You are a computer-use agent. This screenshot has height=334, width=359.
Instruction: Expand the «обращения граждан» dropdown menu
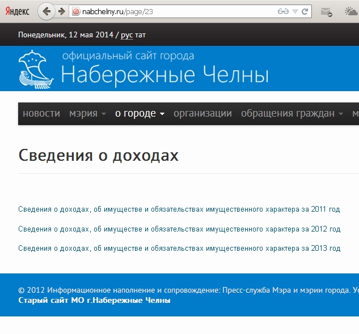click(292, 114)
